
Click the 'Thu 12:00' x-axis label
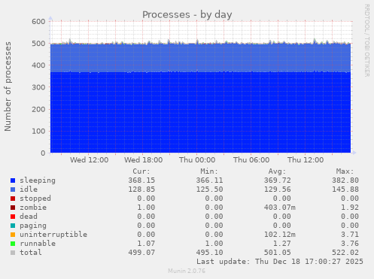tap(306, 160)
